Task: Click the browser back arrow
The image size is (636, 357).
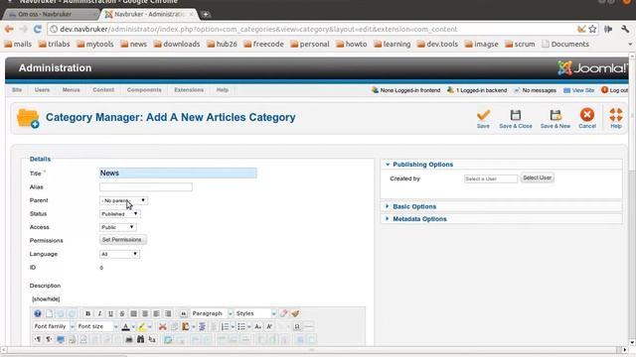Action: click(9, 29)
